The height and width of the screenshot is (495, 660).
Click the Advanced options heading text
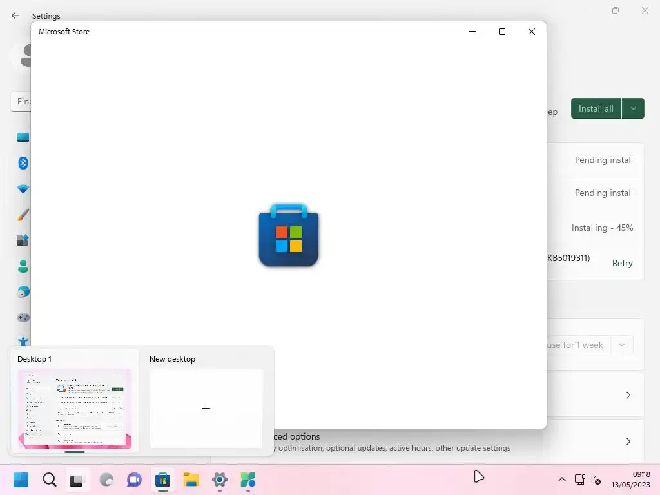pyautogui.click(x=296, y=436)
